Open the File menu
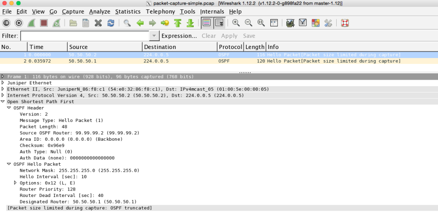Screen dimensions: 438x214 pyautogui.click(x=7, y=12)
